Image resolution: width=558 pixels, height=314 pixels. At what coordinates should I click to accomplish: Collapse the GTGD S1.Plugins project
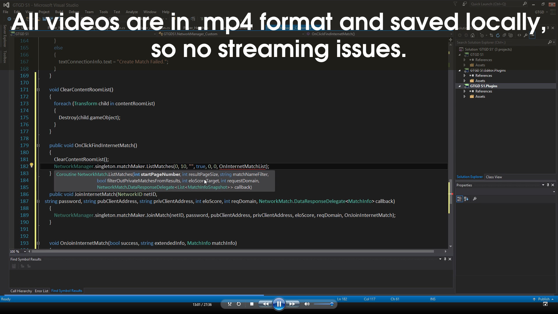point(459,86)
